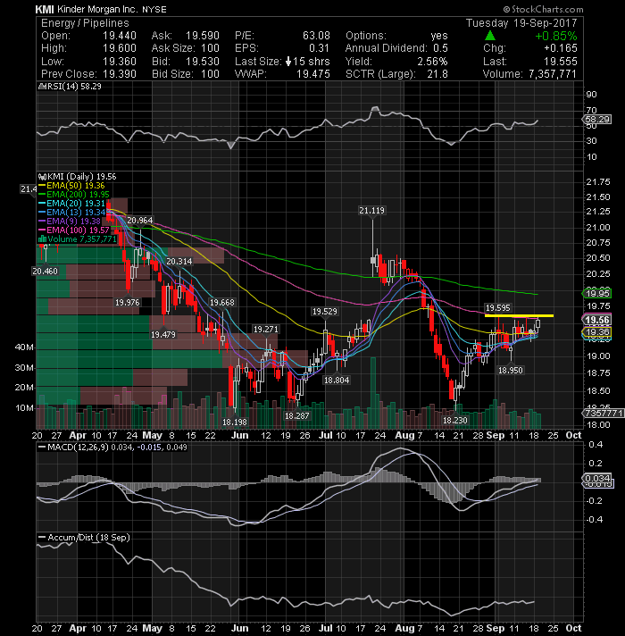Click the MACD(12,26,9) indicator label
This screenshot has width=625, height=636.
point(78,448)
